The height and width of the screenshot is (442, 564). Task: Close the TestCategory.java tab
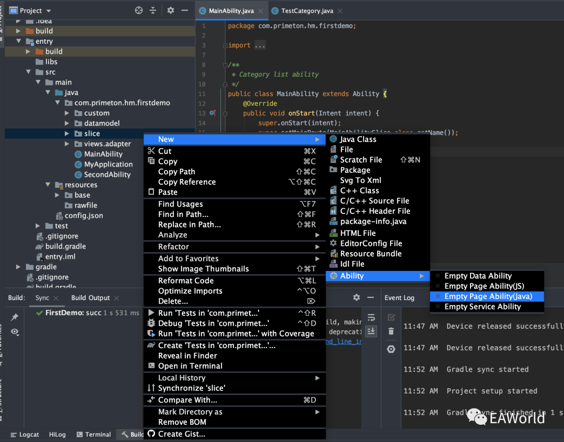coord(340,11)
